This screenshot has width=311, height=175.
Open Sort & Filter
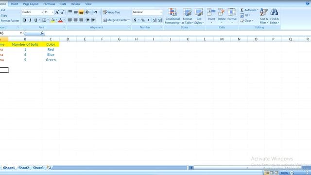pyautogui.click(x=264, y=16)
